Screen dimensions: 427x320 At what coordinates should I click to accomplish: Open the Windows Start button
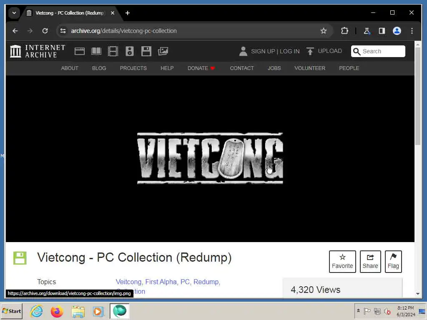tap(11, 311)
